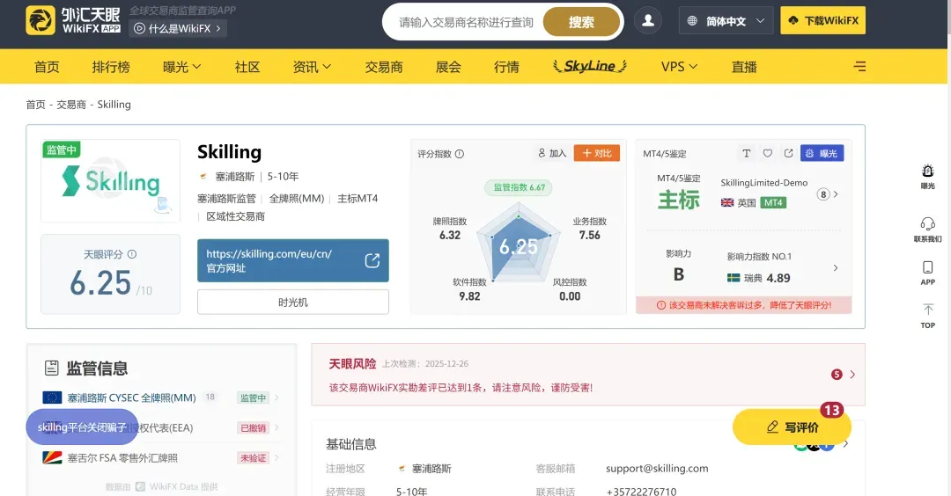The image size is (951, 496).
Task: Click the Seychelles flag beside FSA license
Action: pyautogui.click(x=52, y=458)
